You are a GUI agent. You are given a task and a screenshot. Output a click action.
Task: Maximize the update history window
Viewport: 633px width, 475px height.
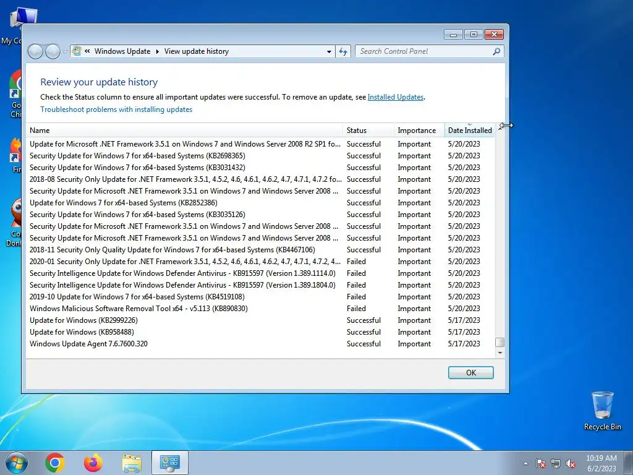pyautogui.click(x=474, y=35)
